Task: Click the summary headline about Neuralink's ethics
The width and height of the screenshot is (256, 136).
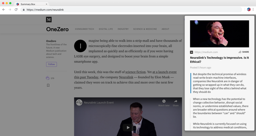Action: tap(219, 60)
